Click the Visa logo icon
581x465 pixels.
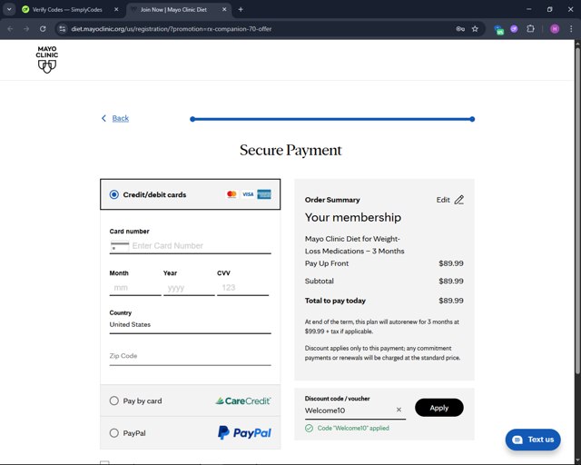pos(248,194)
